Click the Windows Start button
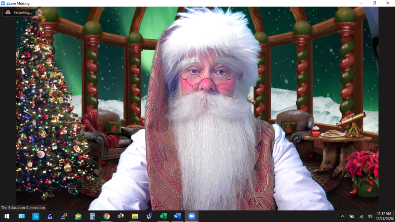Screen dimensions: 395x222 pyautogui.click(x=7, y=216)
